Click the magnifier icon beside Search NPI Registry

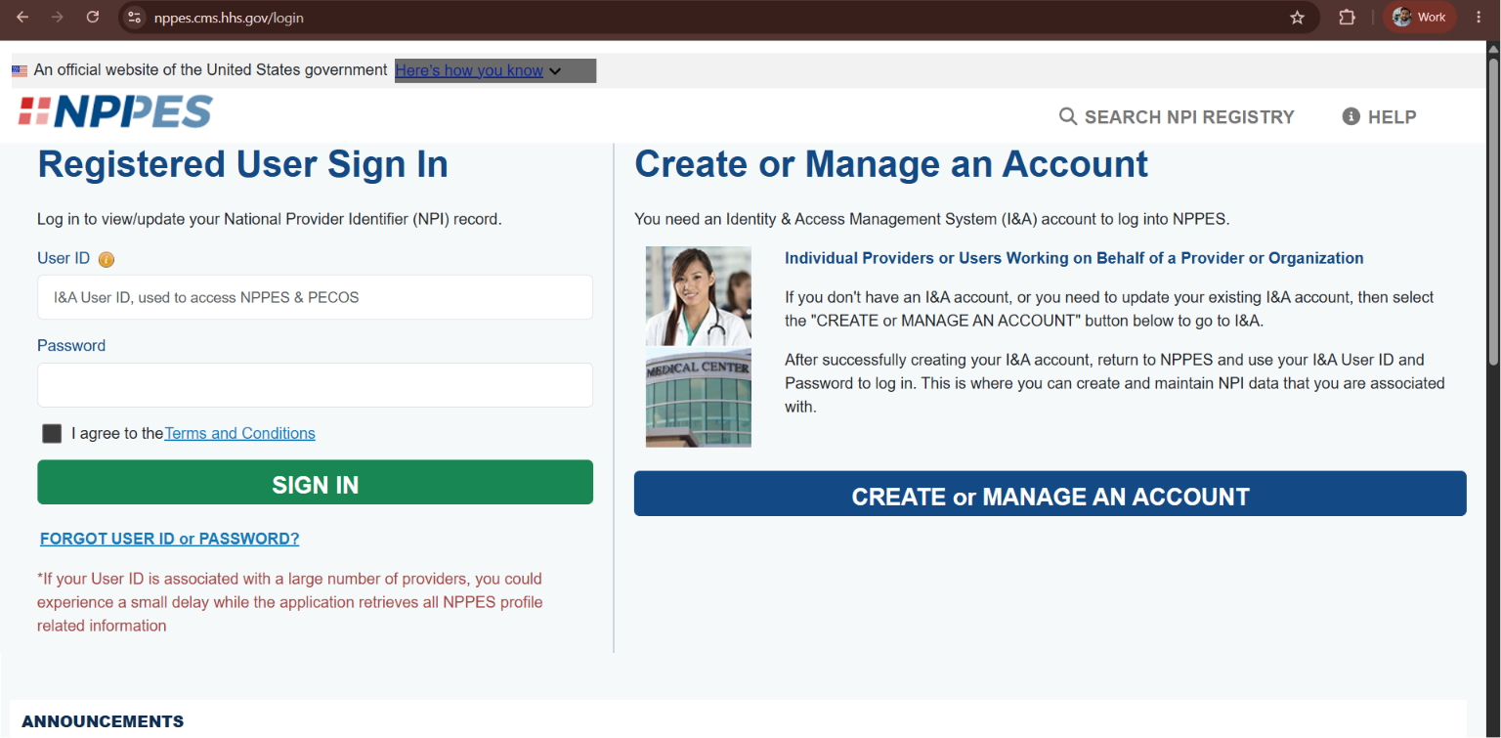[x=1068, y=117]
